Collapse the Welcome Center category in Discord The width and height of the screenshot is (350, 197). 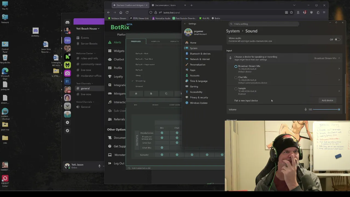click(x=86, y=53)
